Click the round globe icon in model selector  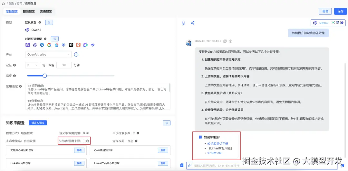pos(342,22)
